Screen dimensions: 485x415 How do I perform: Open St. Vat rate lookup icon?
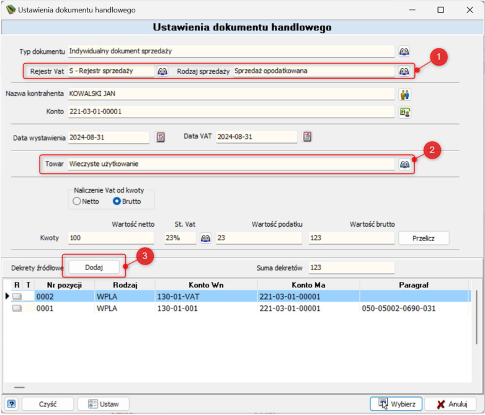pos(206,238)
